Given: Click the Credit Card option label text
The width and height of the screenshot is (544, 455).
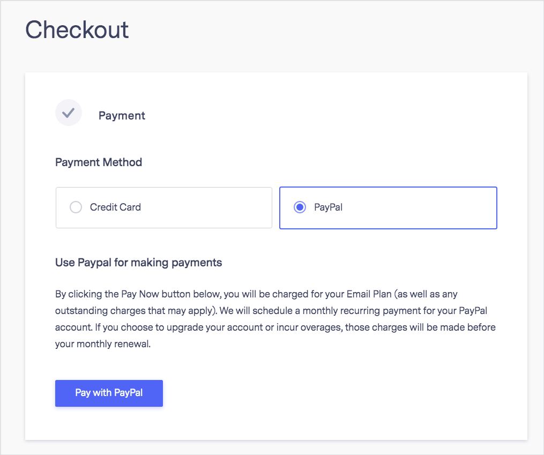Looking at the screenshot, I should click(x=115, y=207).
